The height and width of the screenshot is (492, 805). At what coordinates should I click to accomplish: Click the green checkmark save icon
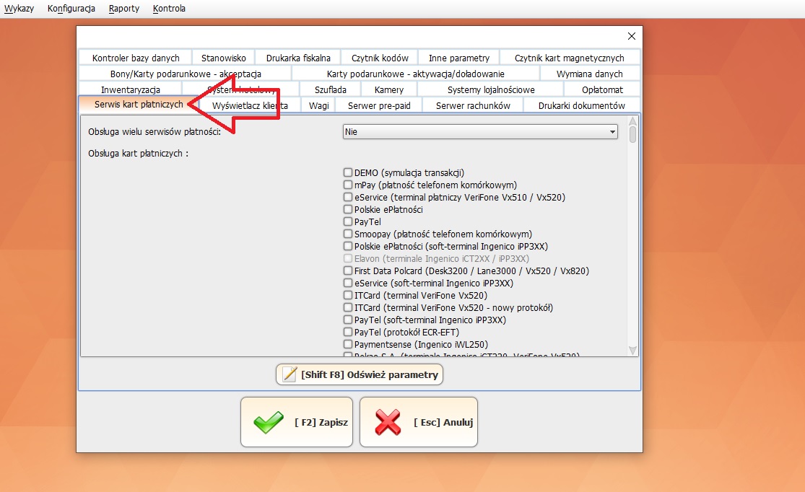[268, 422]
